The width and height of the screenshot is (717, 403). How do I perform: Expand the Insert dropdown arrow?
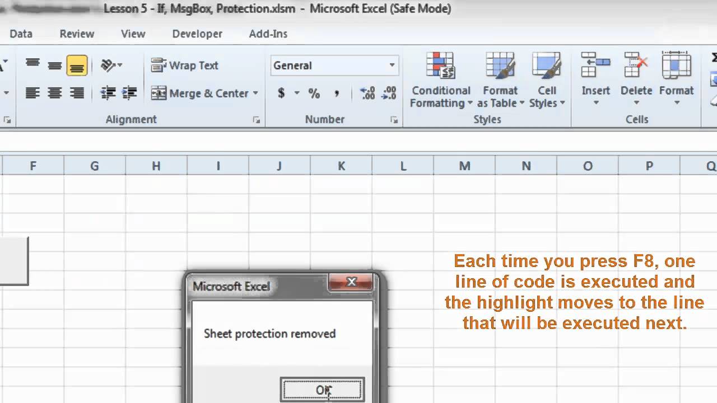pyautogui.click(x=595, y=103)
